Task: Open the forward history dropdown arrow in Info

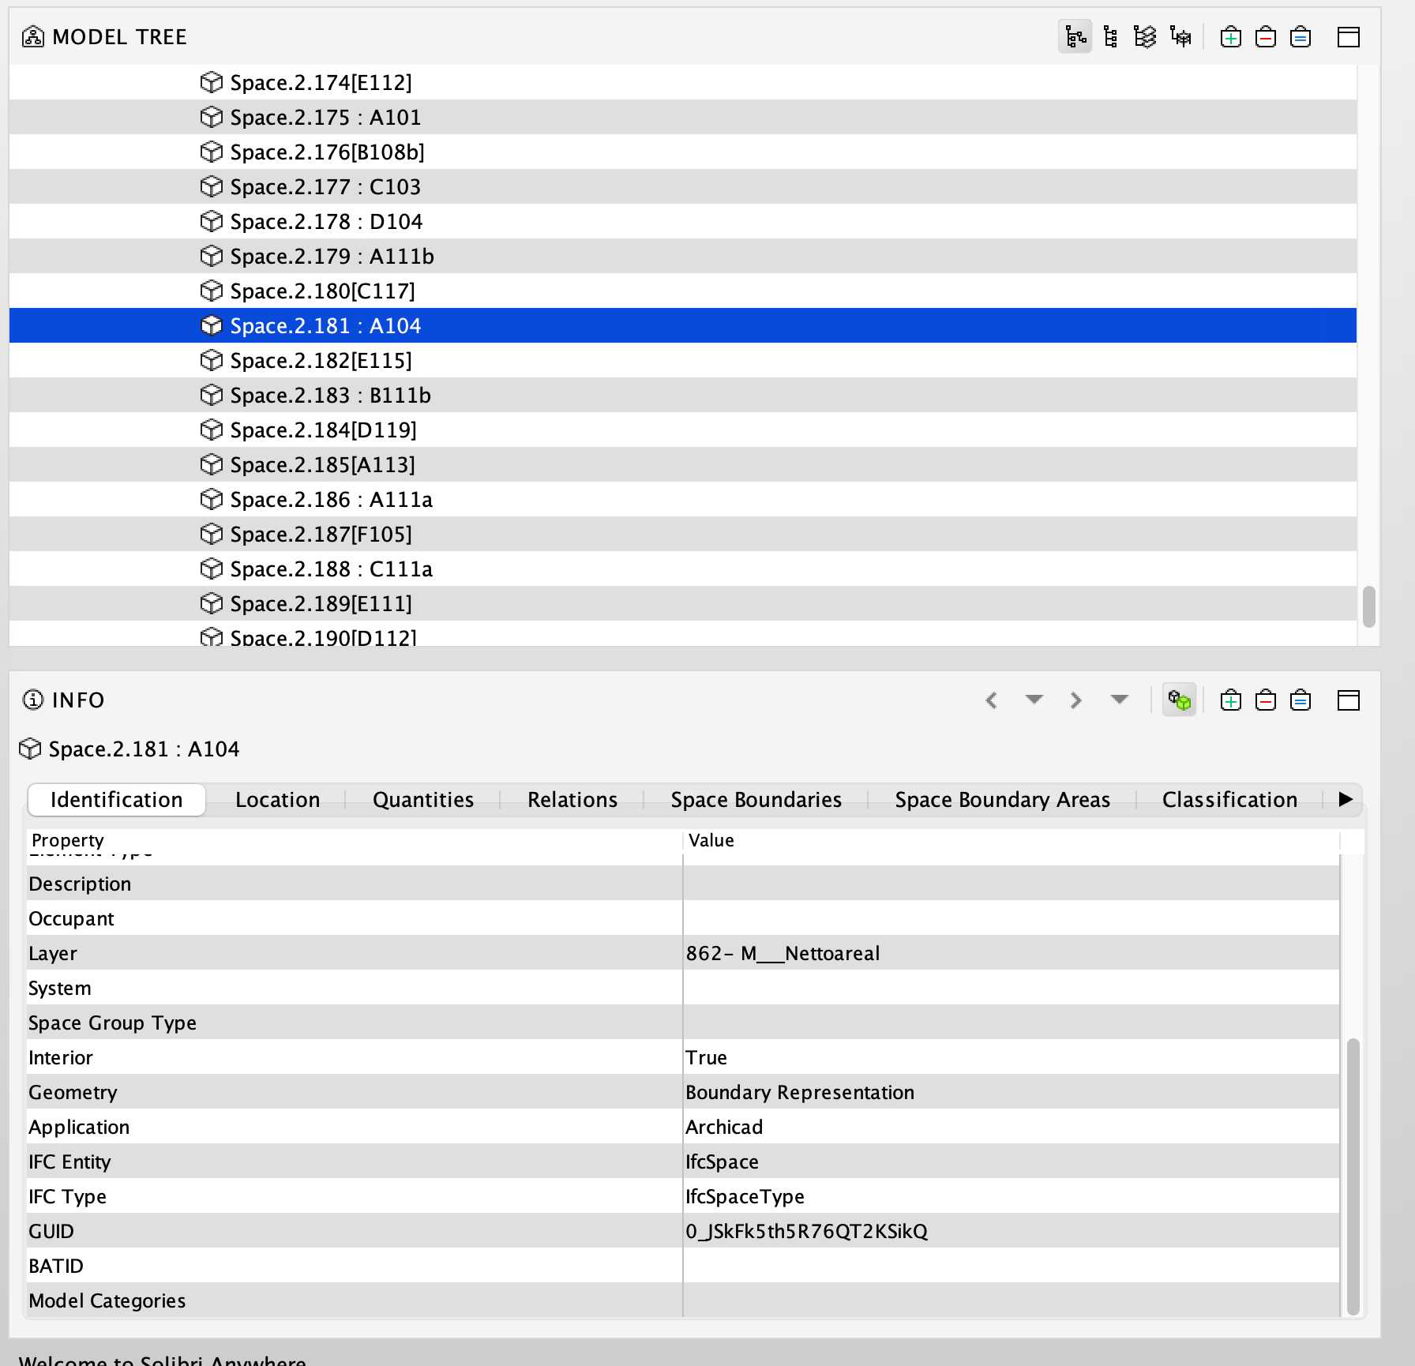Action: (1119, 700)
